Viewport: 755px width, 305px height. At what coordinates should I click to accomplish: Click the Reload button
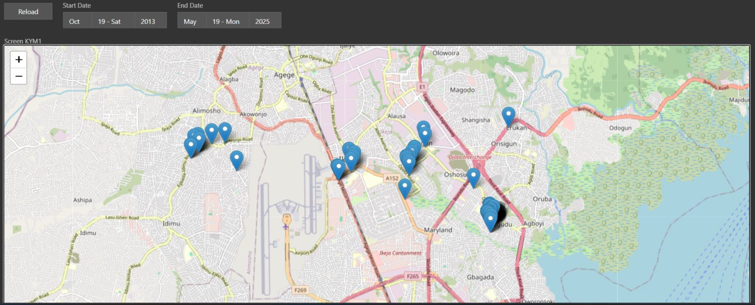pyautogui.click(x=28, y=11)
